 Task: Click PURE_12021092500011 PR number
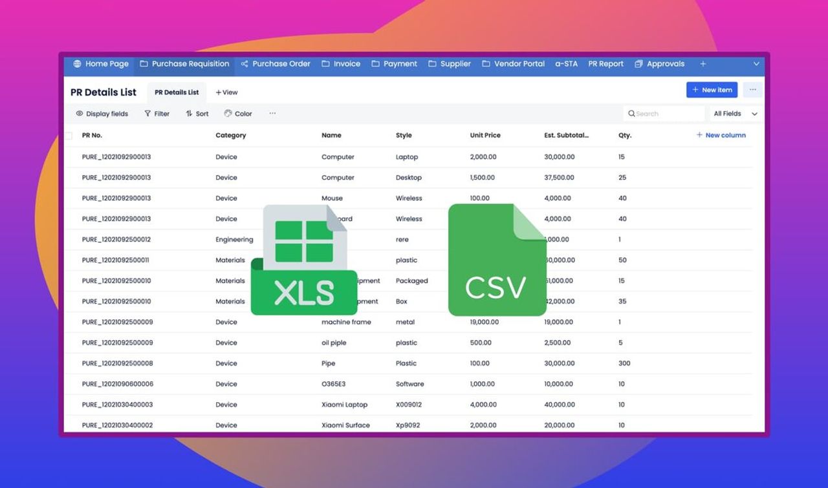click(116, 260)
